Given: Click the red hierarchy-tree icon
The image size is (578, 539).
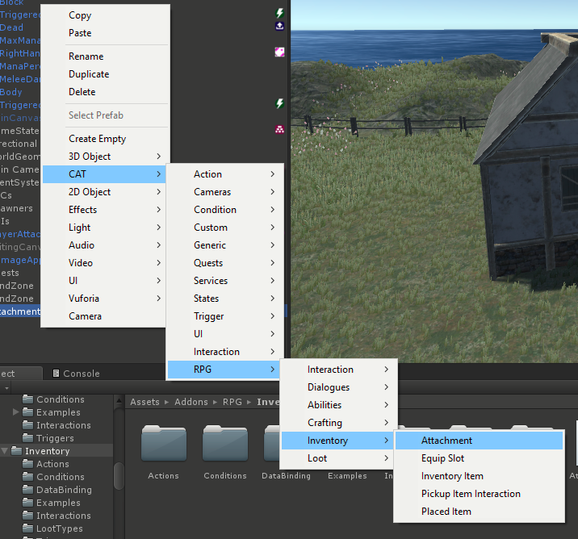Looking at the screenshot, I should 280,129.
